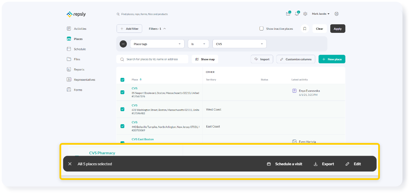Screen dimensions: 411x195
Task: Click Edit in the selection bar
Action: point(353,164)
